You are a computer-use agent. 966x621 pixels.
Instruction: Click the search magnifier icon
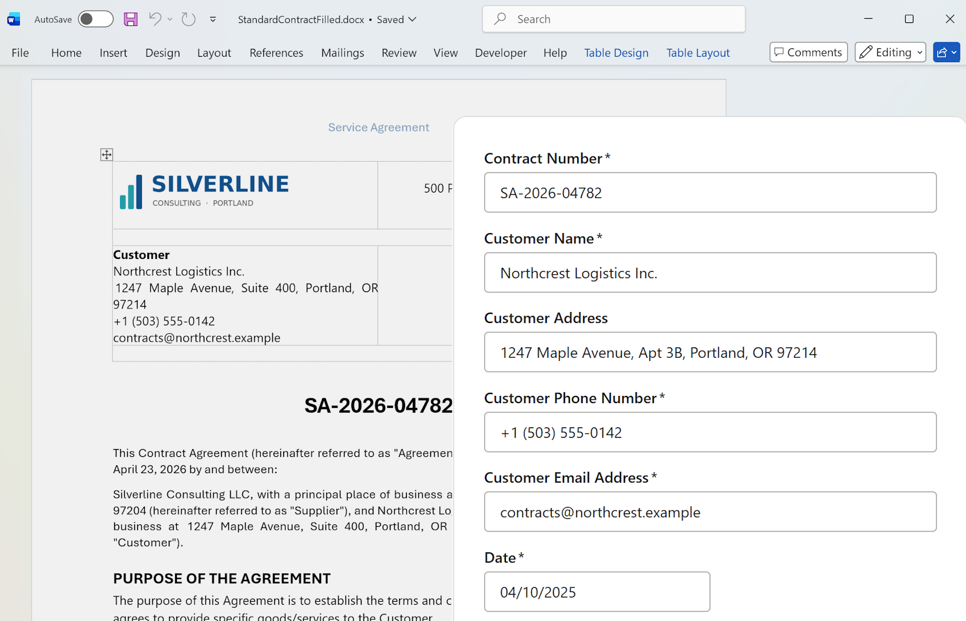tap(500, 19)
